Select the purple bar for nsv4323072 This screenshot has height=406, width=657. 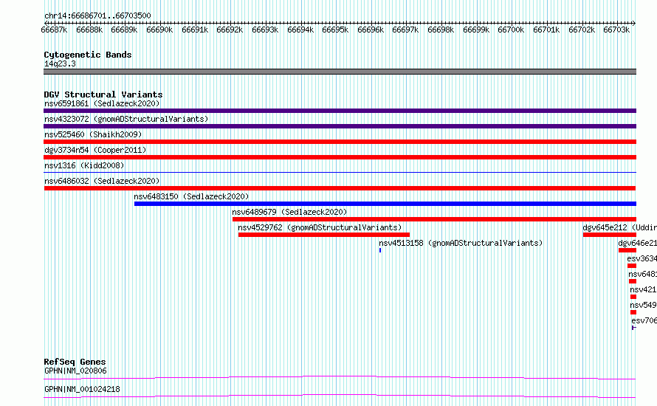coord(340,126)
